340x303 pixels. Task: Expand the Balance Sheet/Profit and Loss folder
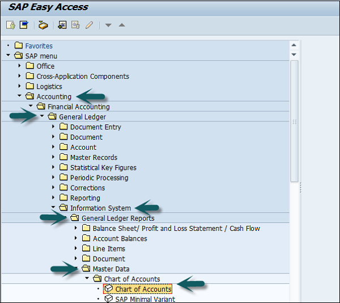[x=76, y=228]
